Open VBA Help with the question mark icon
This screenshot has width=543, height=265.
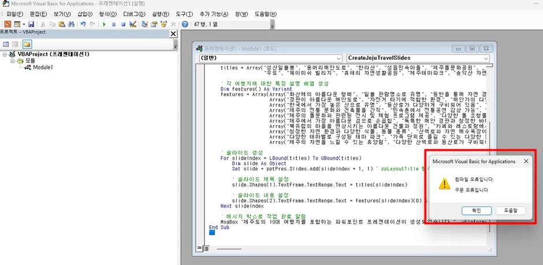pos(185,24)
